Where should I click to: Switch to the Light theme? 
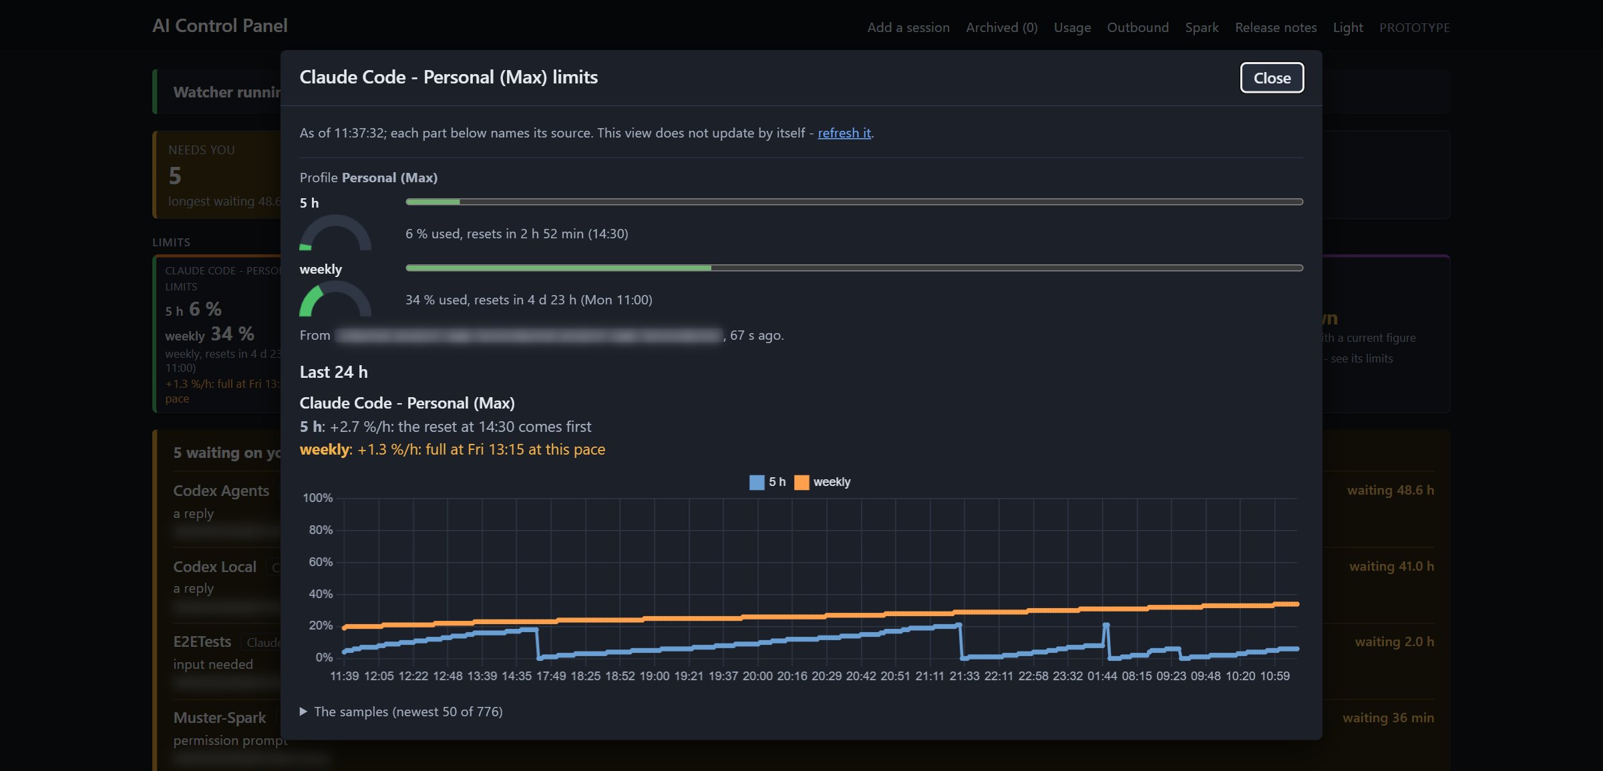point(1348,27)
